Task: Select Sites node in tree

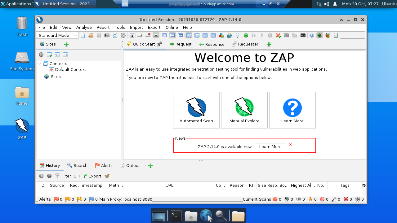Action: point(52,77)
